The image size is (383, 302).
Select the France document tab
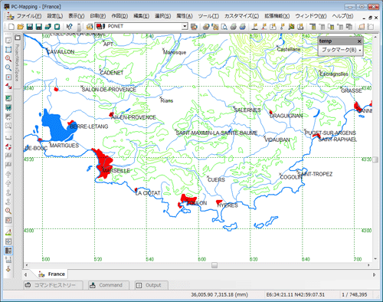(x=52, y=274)
